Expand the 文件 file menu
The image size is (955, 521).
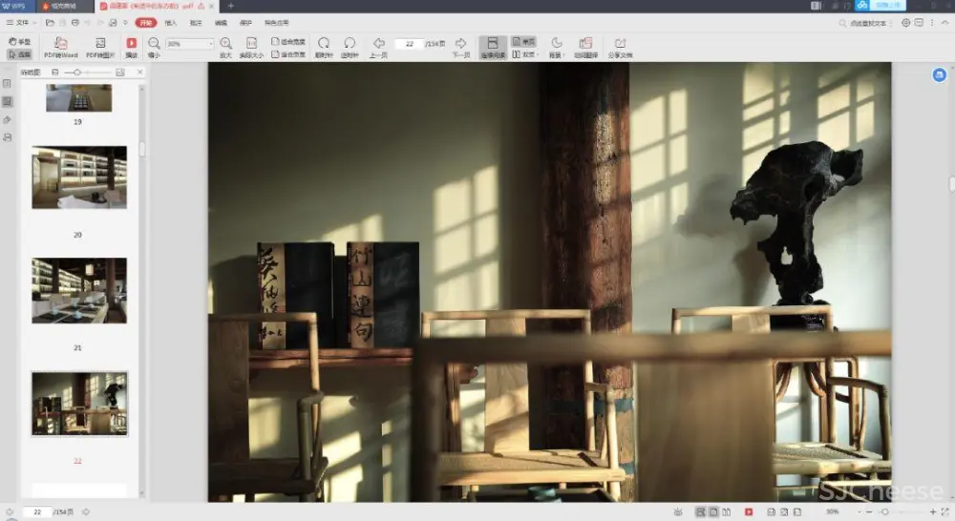(x=21, y=22)
